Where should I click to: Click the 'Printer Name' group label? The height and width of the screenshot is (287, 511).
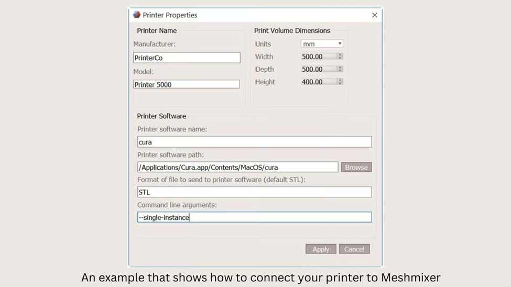click(157, 30)
